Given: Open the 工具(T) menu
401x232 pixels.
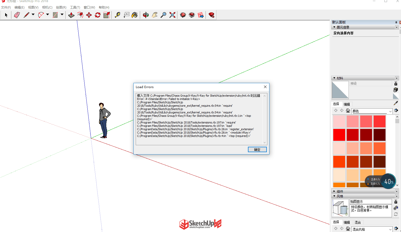Looking at the screenshot, I should click(x=75, y=7).
